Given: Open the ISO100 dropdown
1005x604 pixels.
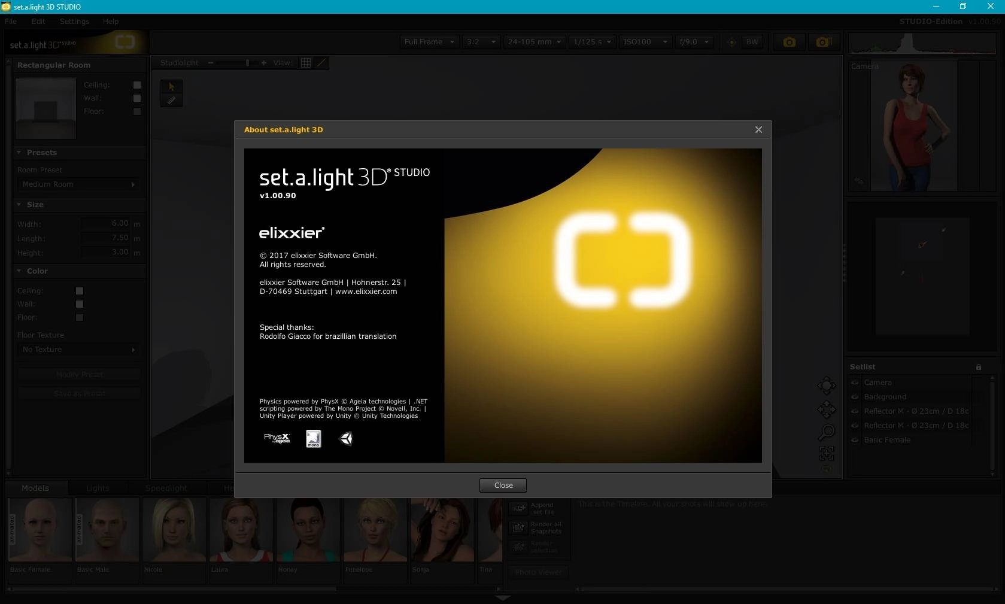Looking at the screenshot, I should (x=645, y=42).
